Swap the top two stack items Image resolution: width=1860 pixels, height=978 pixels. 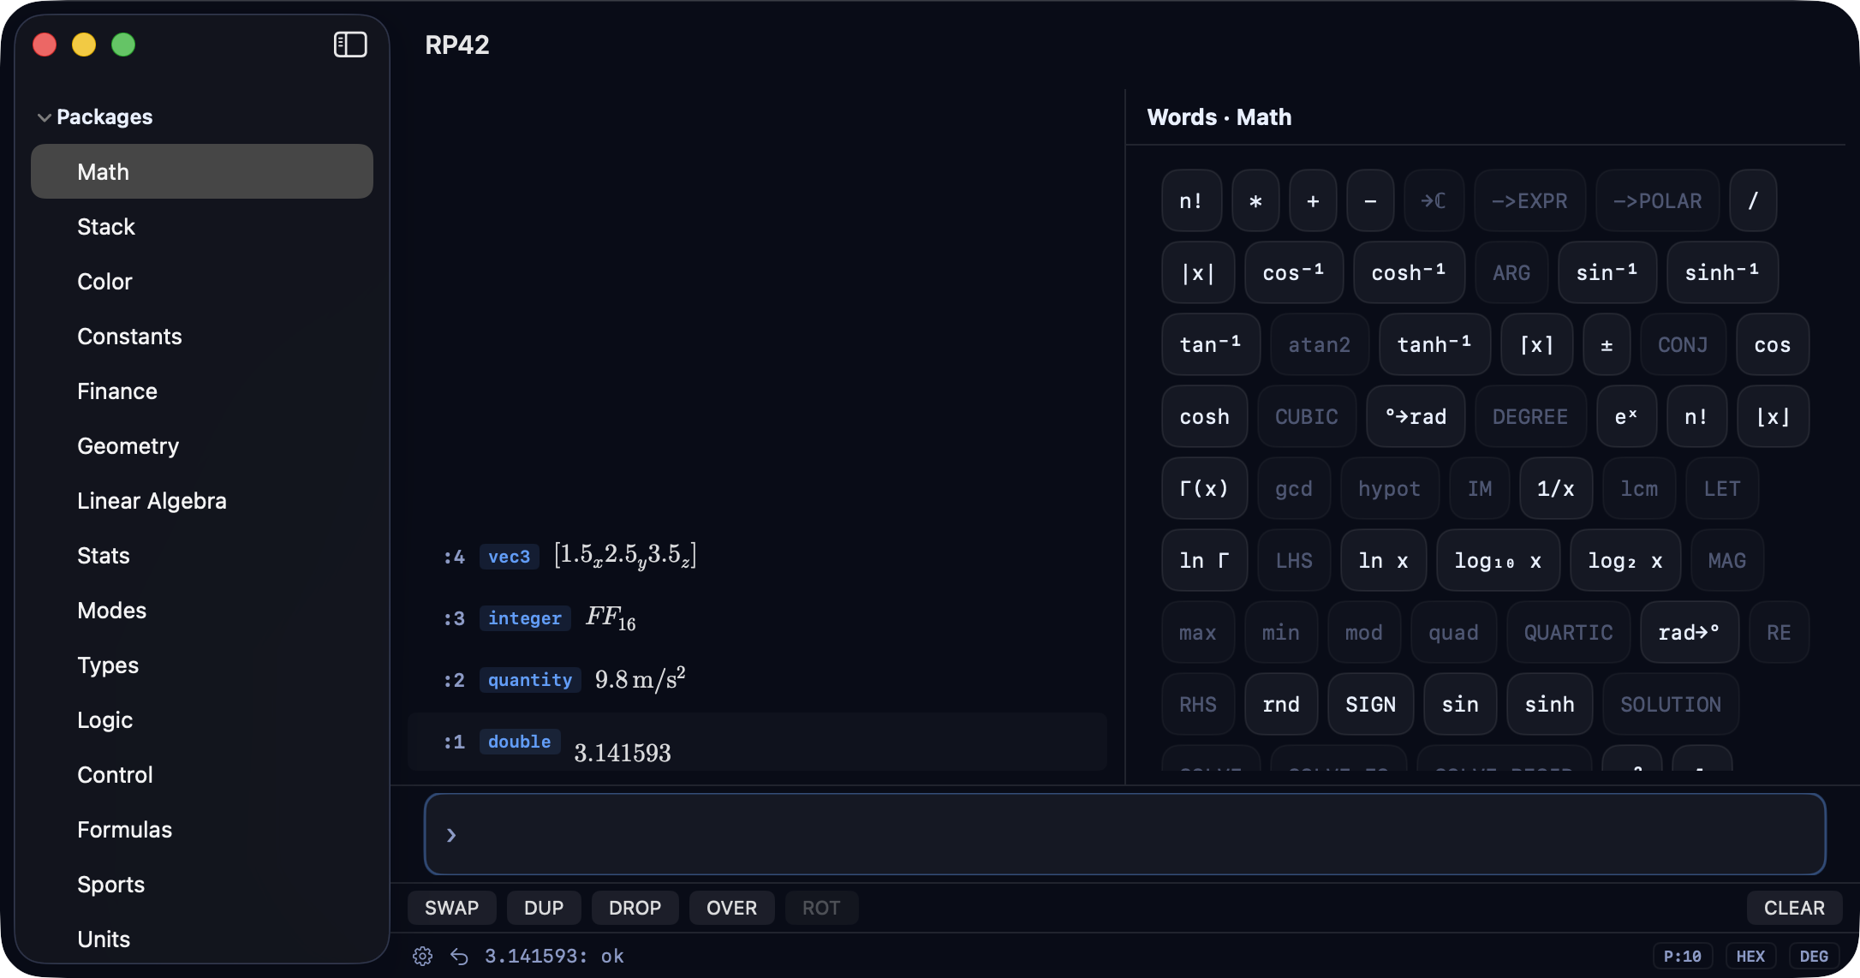pyautogui.click(x=452, y=908)
